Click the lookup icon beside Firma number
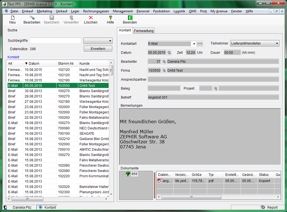The height and width of the screenshot is (212, 287). click(x=164, y=71)
